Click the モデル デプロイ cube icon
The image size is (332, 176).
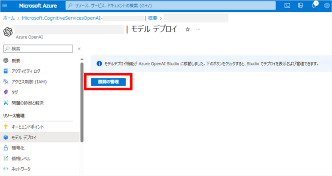[6, 137]
